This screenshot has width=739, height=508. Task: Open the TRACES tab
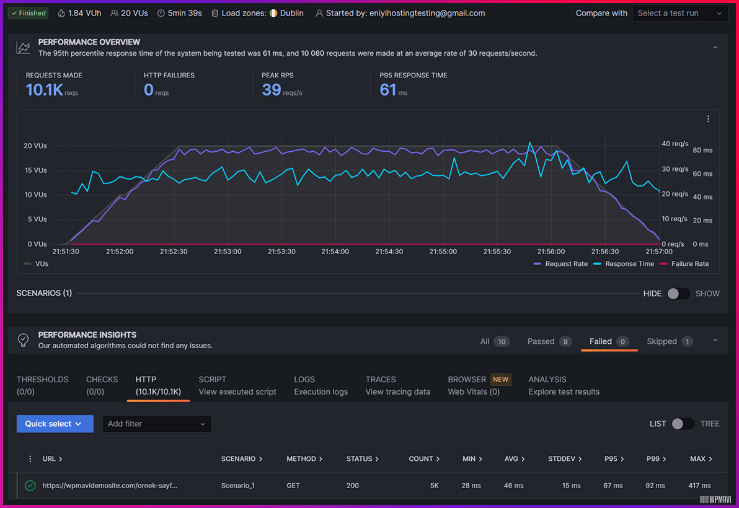398,385
